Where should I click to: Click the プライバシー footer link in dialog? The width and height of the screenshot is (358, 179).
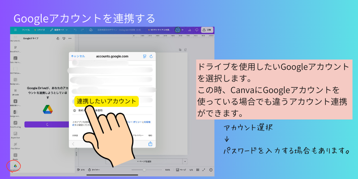click(x=138, y=136)
